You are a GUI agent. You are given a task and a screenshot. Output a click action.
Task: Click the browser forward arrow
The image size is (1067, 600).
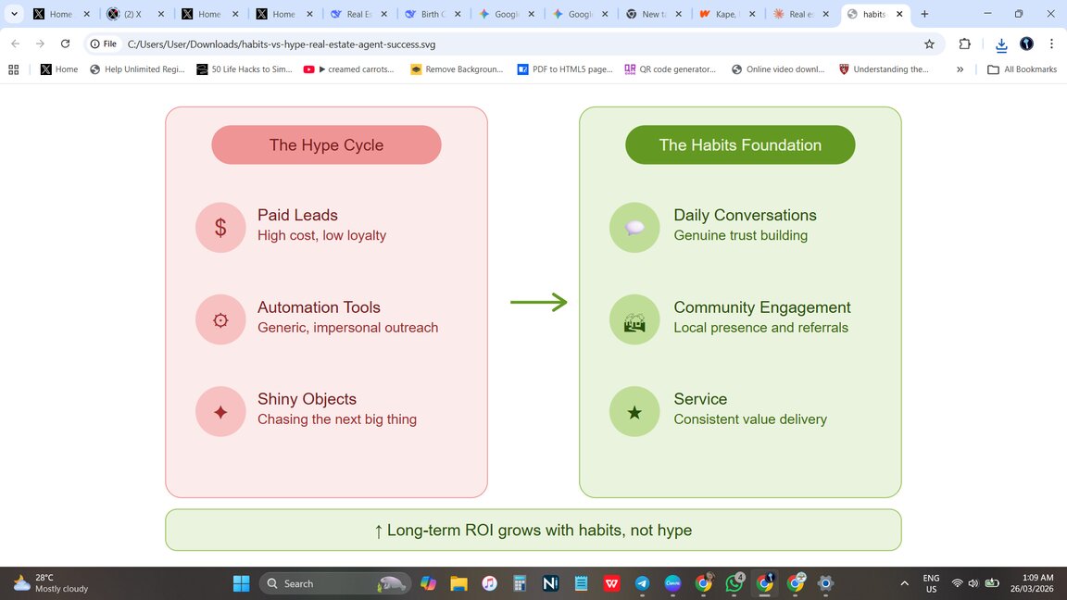[x=40, y=44]
